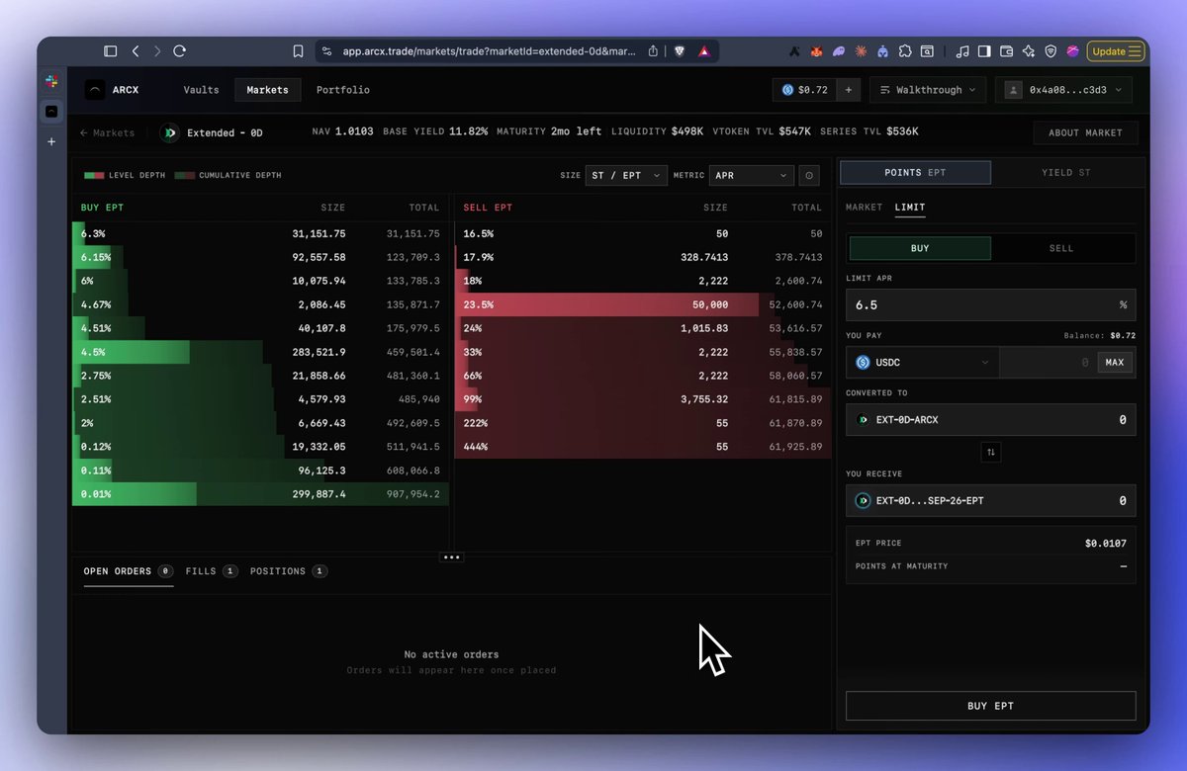Select the 23.5% sell order row

[x=643, y=304]
